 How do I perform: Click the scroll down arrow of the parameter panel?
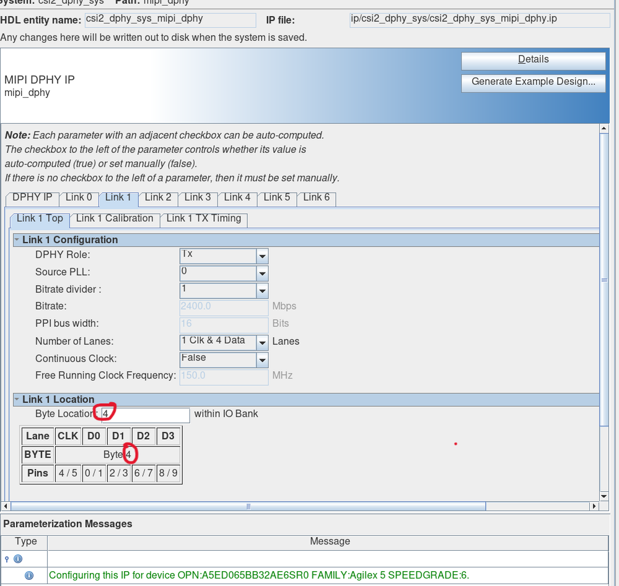604,496
